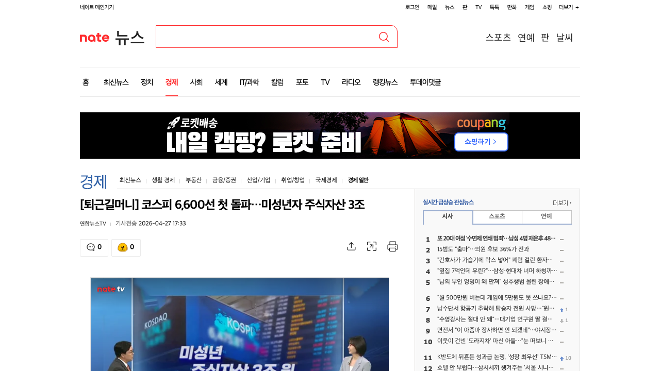The image size is (660, 371).
Task: Open rank 1 story 또 20대 여성
Action: point(497,239)
